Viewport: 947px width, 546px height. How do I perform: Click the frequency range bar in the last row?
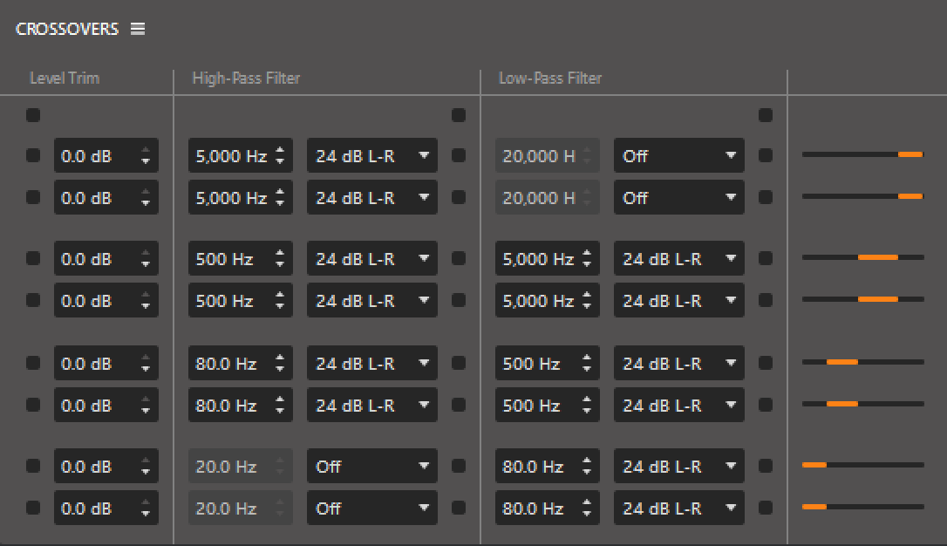point(862,507)
